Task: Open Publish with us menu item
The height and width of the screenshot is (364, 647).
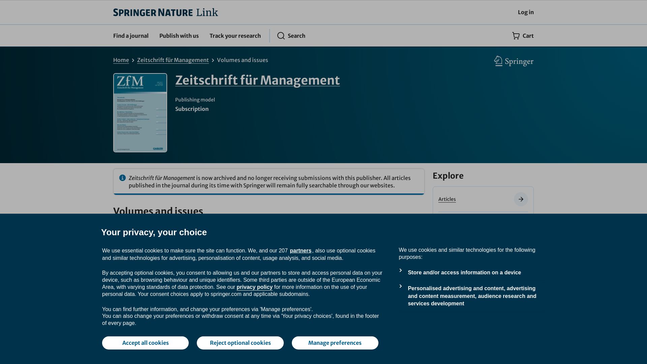Action: pyautogui.click(x=179, y=36)
